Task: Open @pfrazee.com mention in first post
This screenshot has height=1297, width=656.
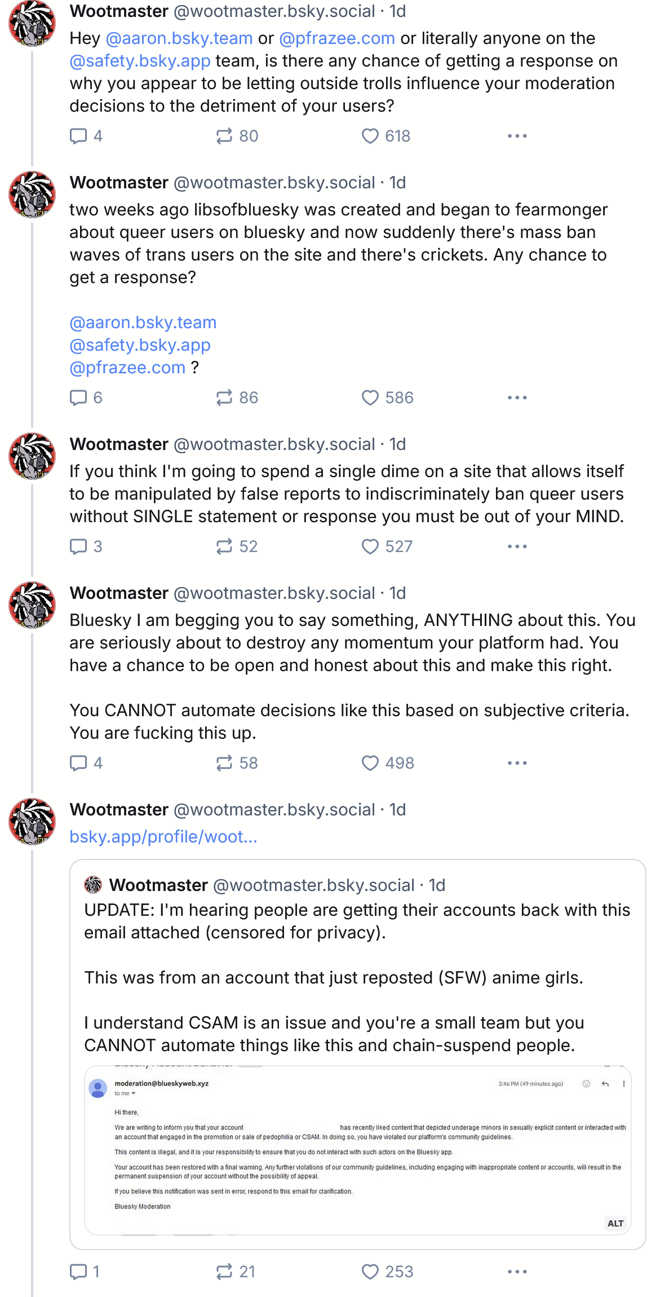Action: click(337, 38)
